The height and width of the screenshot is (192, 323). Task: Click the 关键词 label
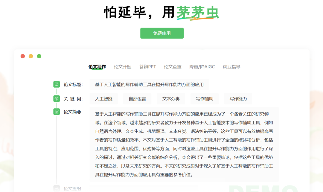[x=73, y=99]
